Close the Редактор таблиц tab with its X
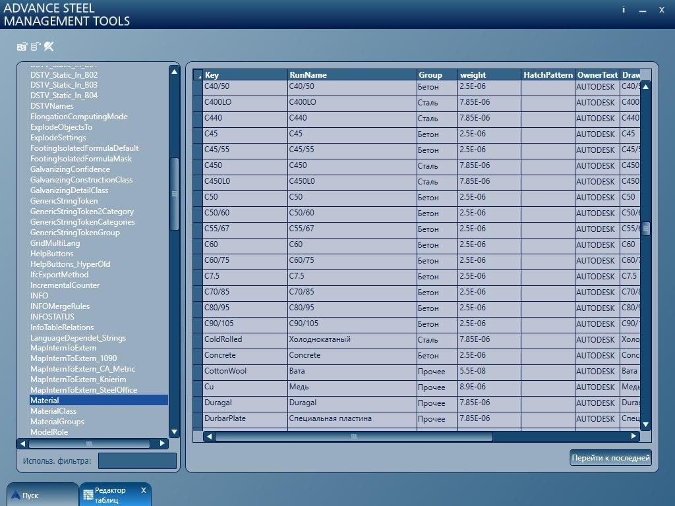The image size is (675, 506). 144,490
